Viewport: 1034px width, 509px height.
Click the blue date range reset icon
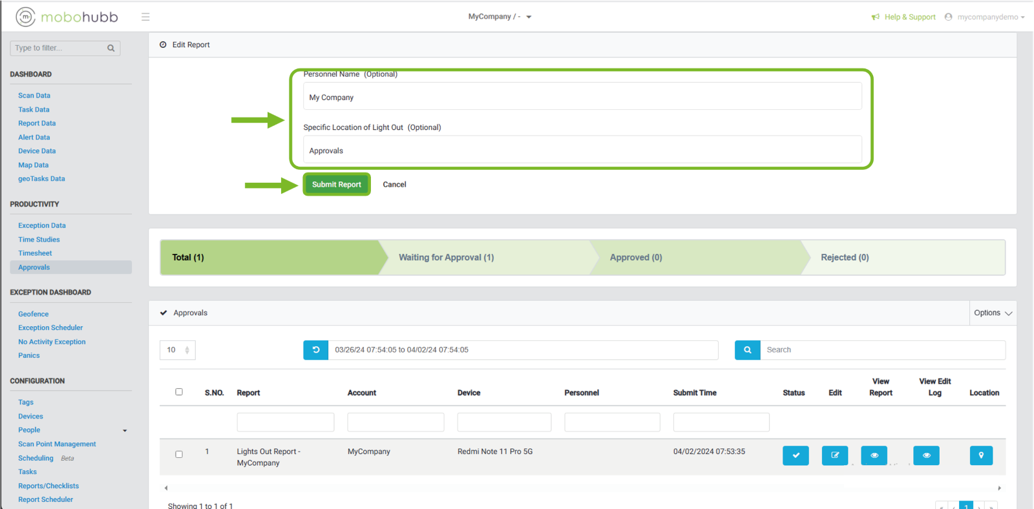click(316, 350)
